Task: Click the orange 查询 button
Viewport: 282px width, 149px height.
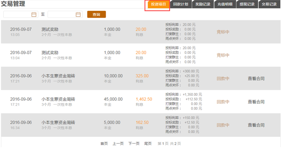Action: coord(96,14)
